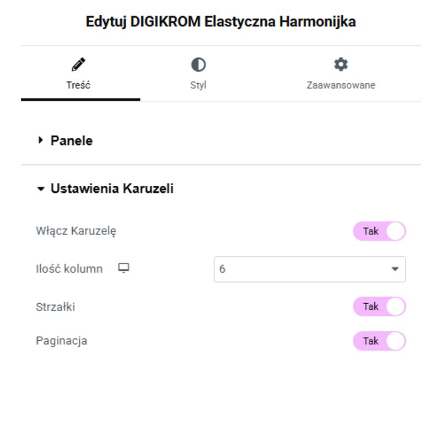Open the Zaawansowane tab
Viewport: 441px width, 441px height.
click(x=341, y=85)
